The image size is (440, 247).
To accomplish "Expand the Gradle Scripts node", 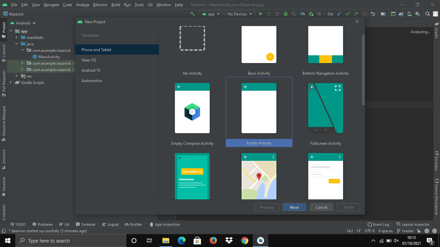I will coord(11,82).
